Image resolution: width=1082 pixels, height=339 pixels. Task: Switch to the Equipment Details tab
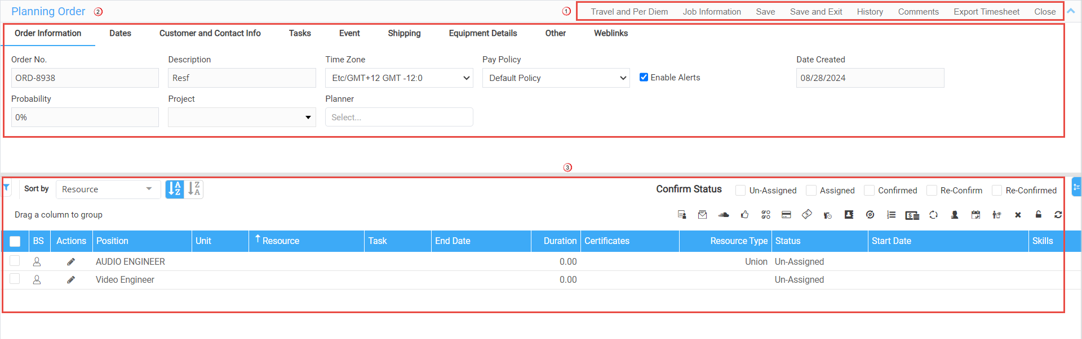[482, 33]
